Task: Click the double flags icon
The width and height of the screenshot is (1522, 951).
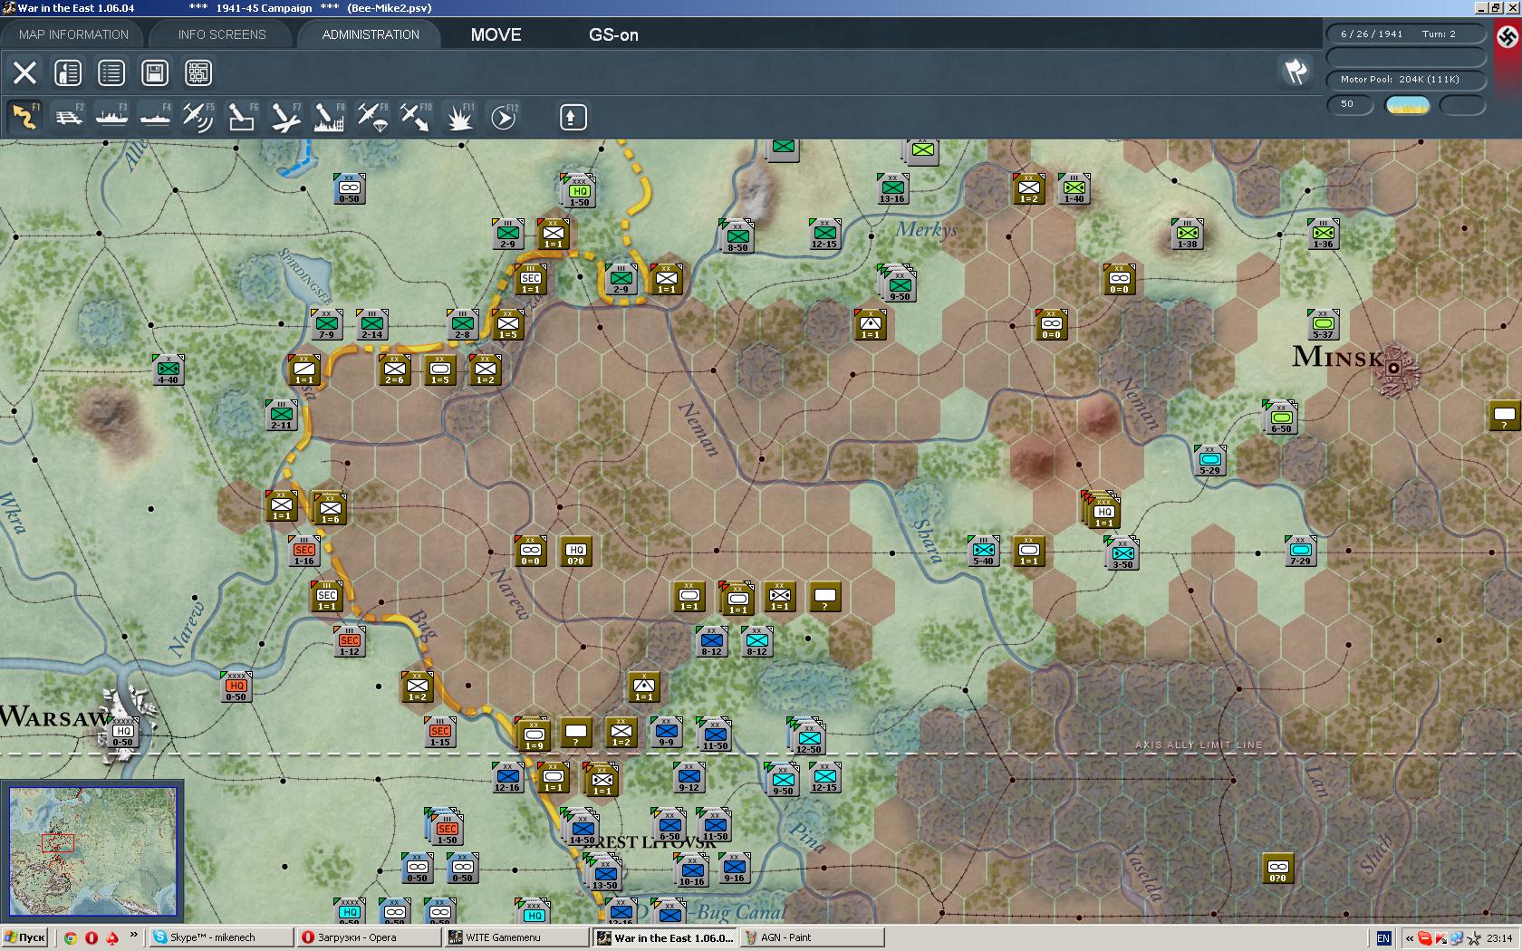Action: click(1296, 71)
